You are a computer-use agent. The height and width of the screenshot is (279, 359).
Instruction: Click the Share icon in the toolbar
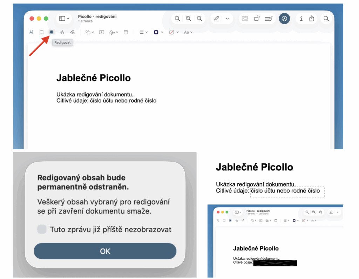[312, 19]
